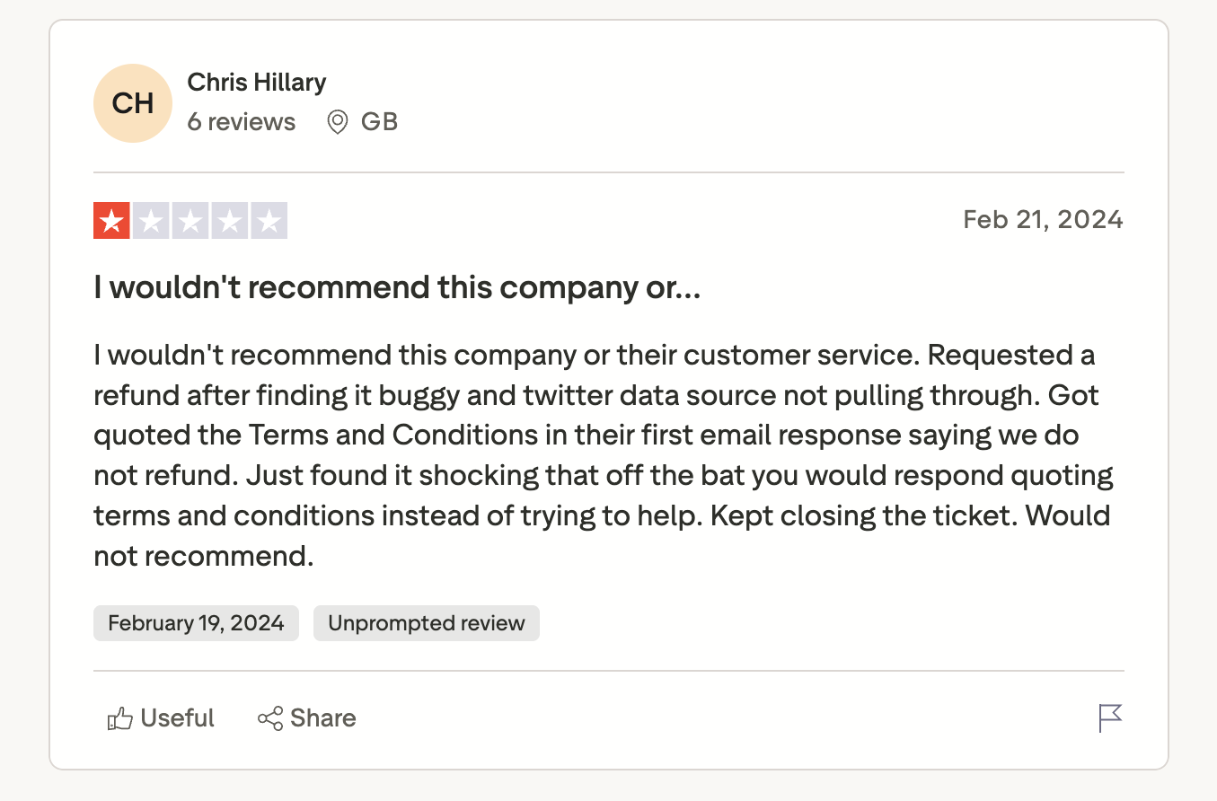Click the GB location label

click(380, 122)
